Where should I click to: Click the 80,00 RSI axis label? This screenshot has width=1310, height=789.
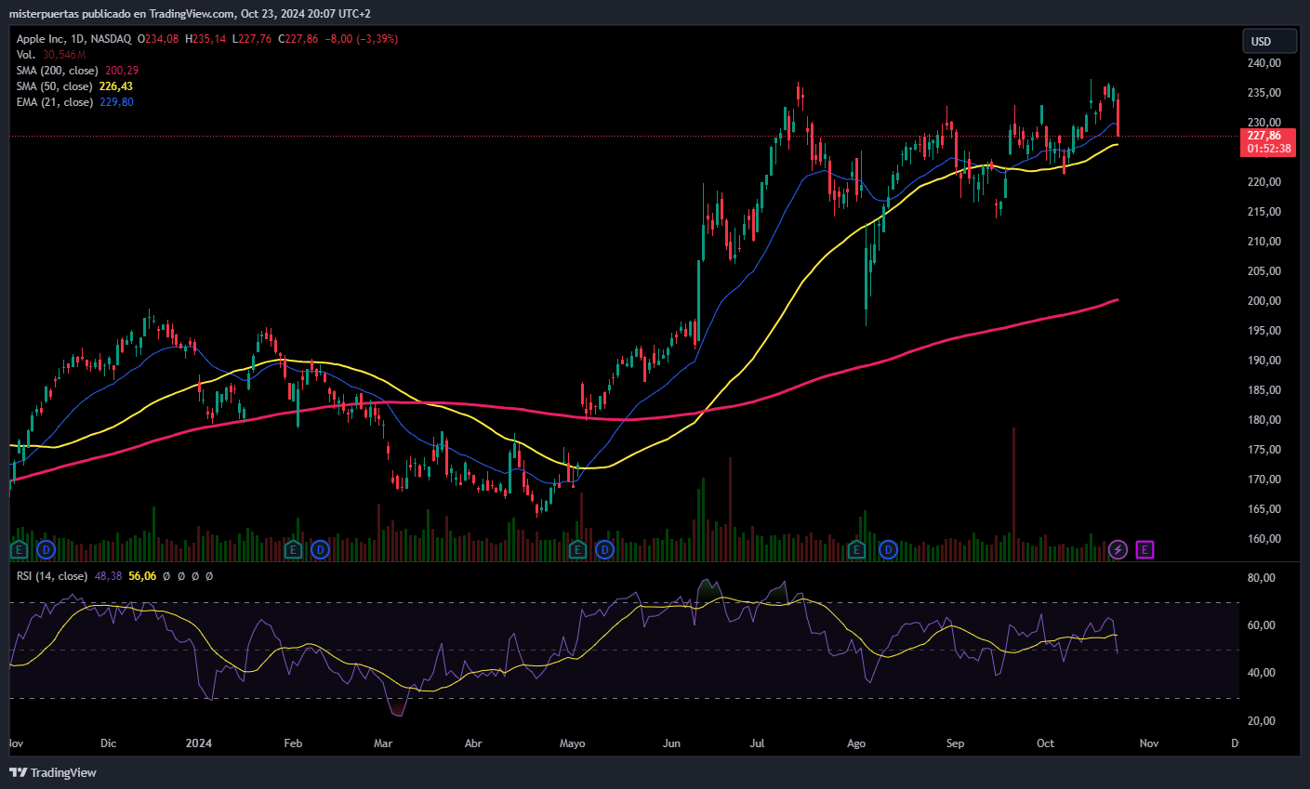(1261, 578)
